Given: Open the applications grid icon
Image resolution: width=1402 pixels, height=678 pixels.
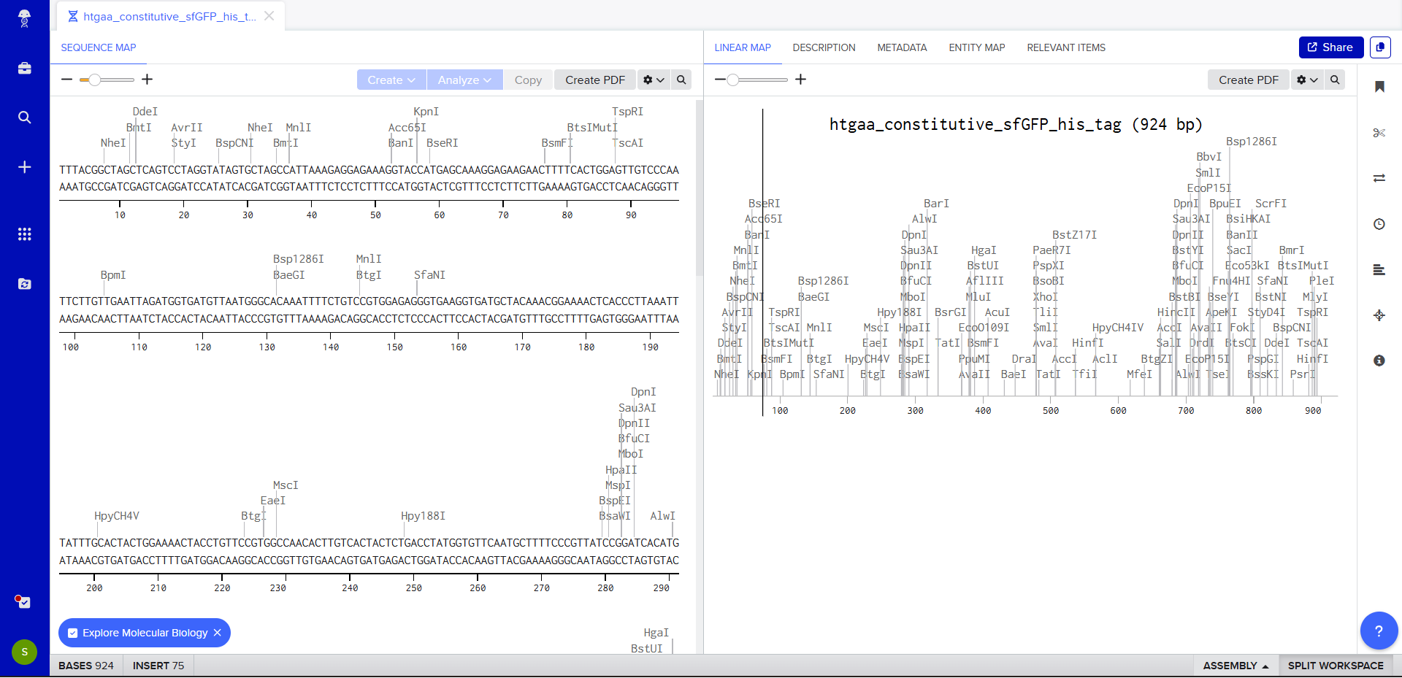Looking at the screenshot, I should tap(24, 234).
